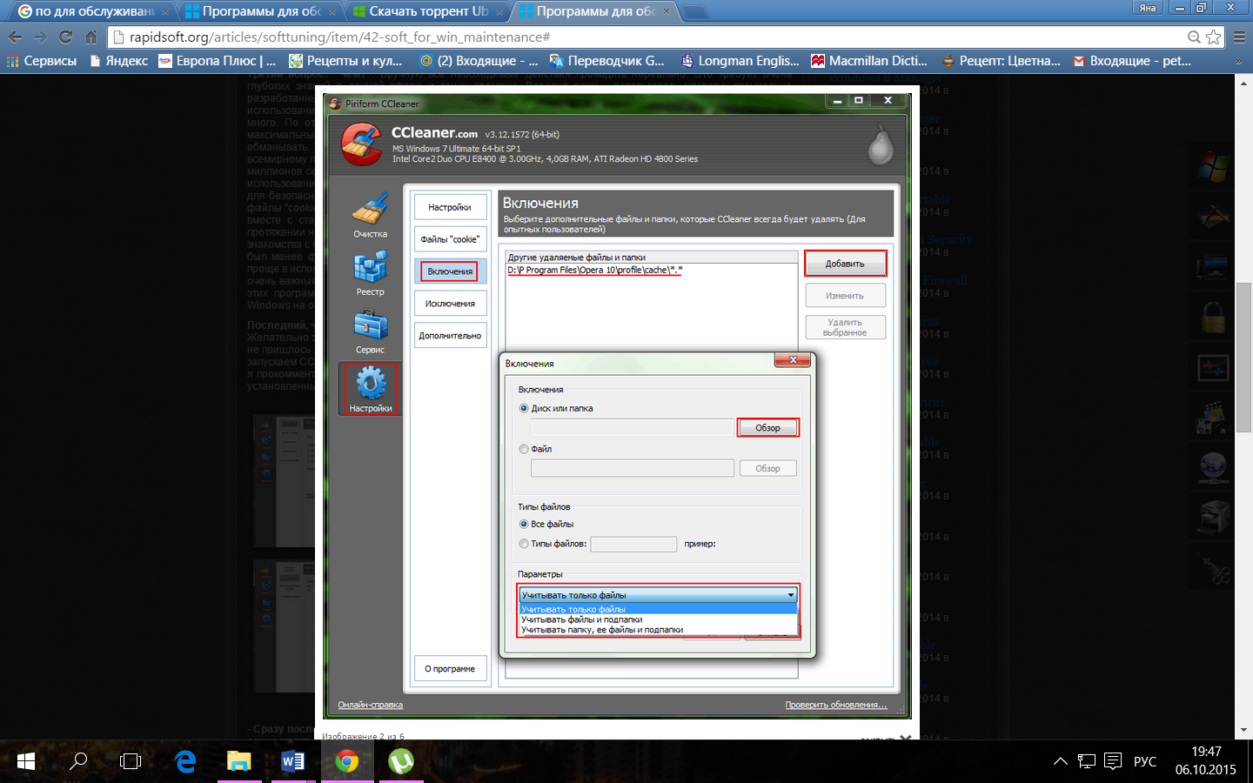Viewport: 1253px width, 783px height.
Task: Open the Яндекс bookmark
Action: point(118,61)
